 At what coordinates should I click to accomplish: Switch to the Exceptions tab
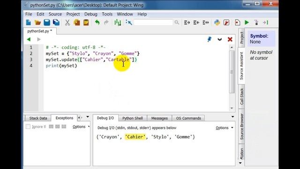tap(64, 118)
